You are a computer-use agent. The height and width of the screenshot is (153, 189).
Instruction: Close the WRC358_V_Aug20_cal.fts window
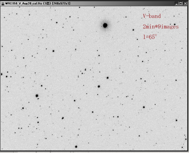(x=185, y=4)
